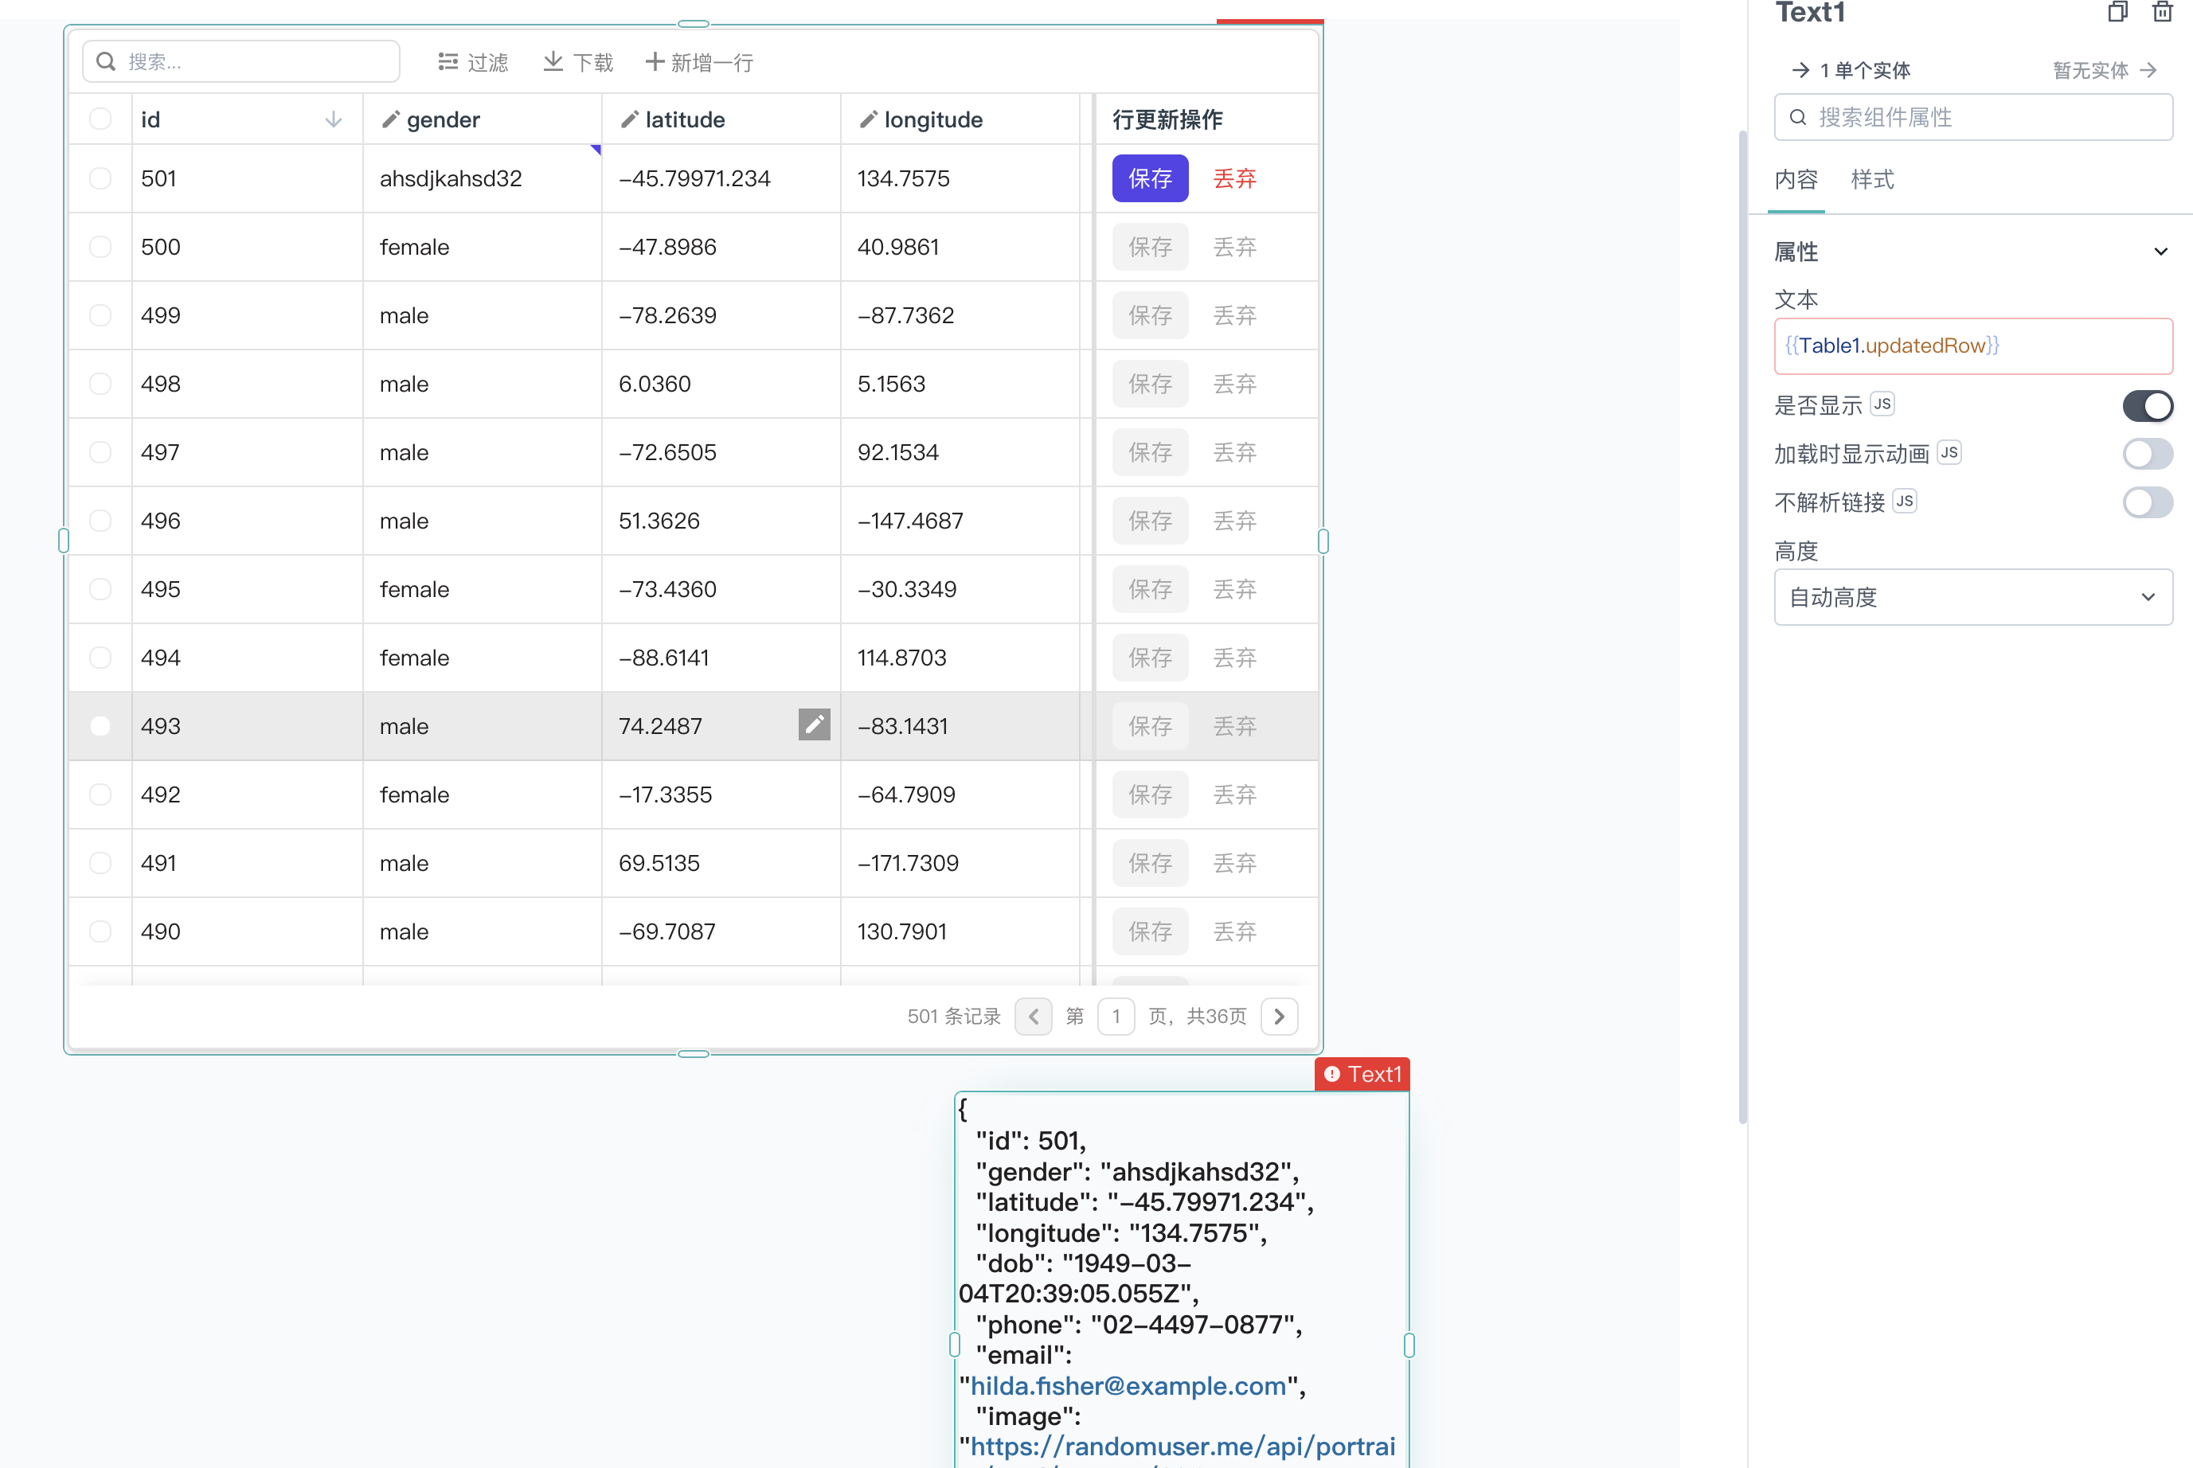Click the page number input box
Screen dimensions: 2193x1468
[1116, 1016]
